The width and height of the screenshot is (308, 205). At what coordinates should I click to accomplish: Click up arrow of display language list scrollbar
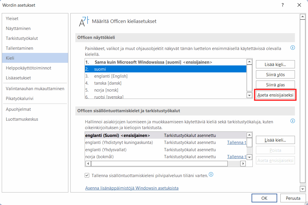(249, 62)
